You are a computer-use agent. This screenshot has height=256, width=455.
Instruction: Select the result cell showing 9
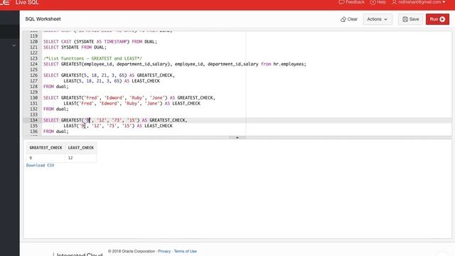[45, 158]
